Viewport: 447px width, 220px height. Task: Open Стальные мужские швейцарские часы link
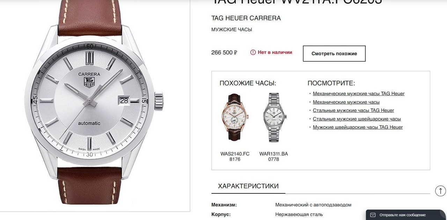pos(357,119)
